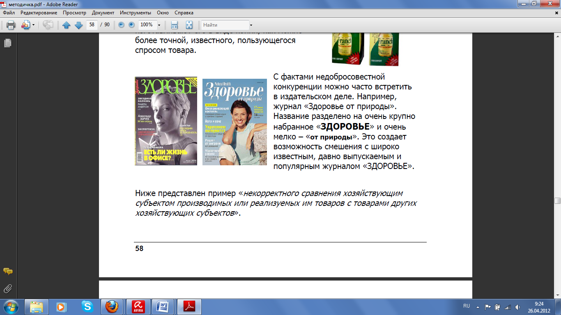Viewport: 561px width, 315px height.
Task: Click the bold word «ЗДОРОВЬЕ» in paragraph
Action: 345,127
